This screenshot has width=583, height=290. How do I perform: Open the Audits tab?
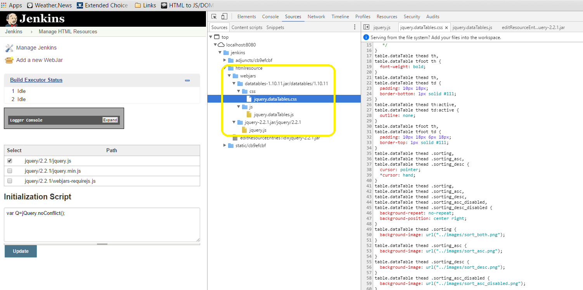(432, 17)
